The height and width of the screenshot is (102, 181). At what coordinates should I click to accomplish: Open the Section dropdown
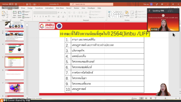tap(26, 17)
